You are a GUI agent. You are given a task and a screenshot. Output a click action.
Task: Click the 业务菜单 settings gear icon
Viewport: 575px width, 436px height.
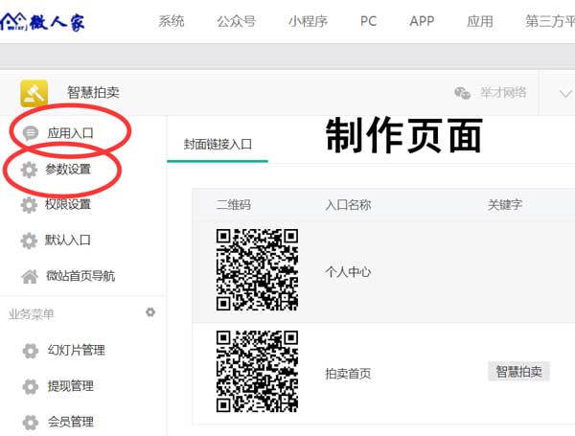click(150, 312)
